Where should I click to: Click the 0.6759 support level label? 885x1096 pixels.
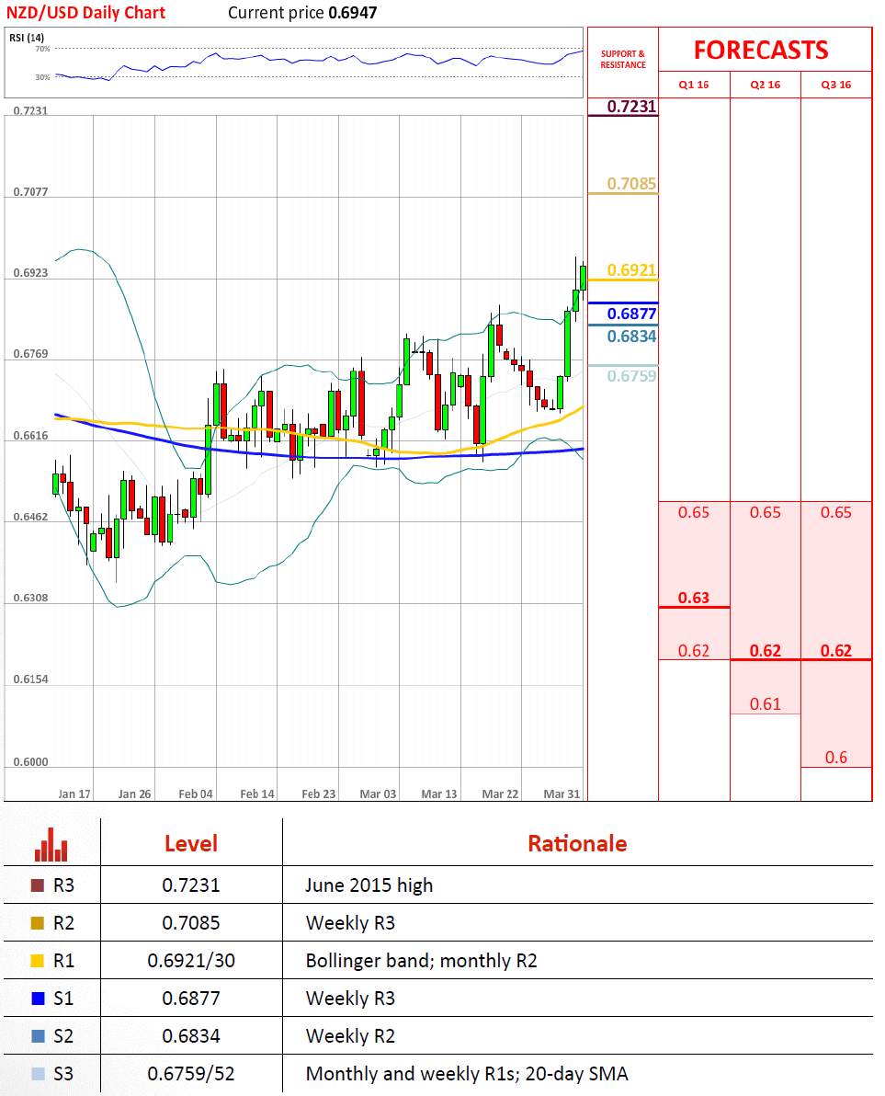(631, 376)
